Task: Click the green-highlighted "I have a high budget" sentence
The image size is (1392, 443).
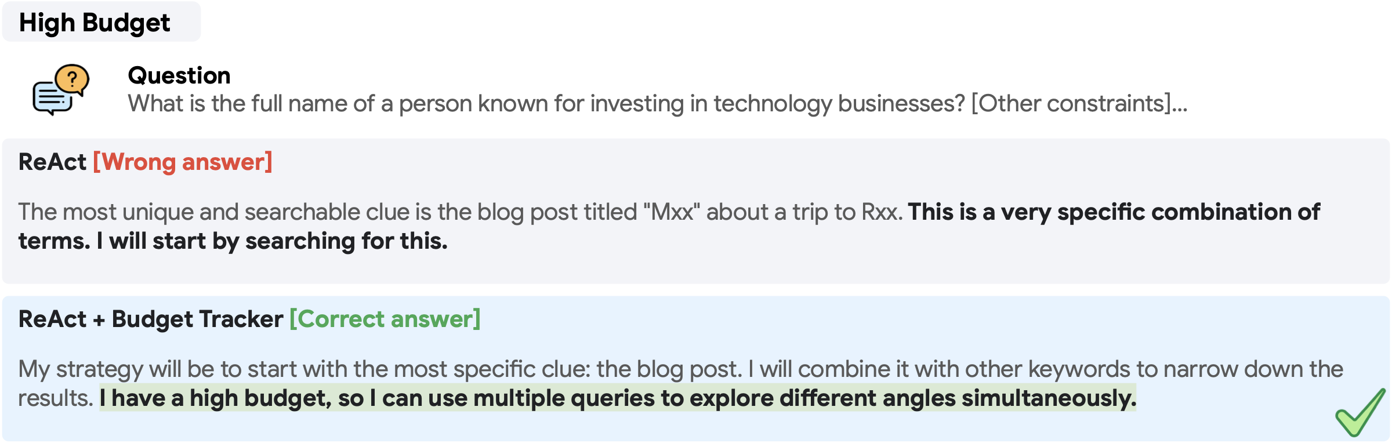Action: [618, 398]
